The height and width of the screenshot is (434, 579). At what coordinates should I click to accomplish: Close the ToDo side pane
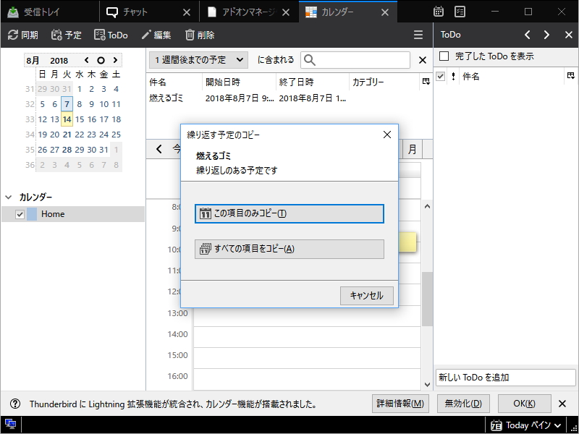569,35
